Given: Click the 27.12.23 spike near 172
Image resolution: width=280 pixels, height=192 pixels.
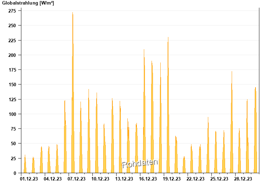Looking at the screenshot, I should (x=232, y=122).
